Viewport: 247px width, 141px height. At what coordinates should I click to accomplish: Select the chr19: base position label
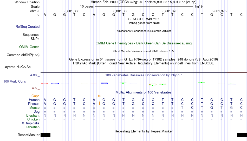pos(35,11)
